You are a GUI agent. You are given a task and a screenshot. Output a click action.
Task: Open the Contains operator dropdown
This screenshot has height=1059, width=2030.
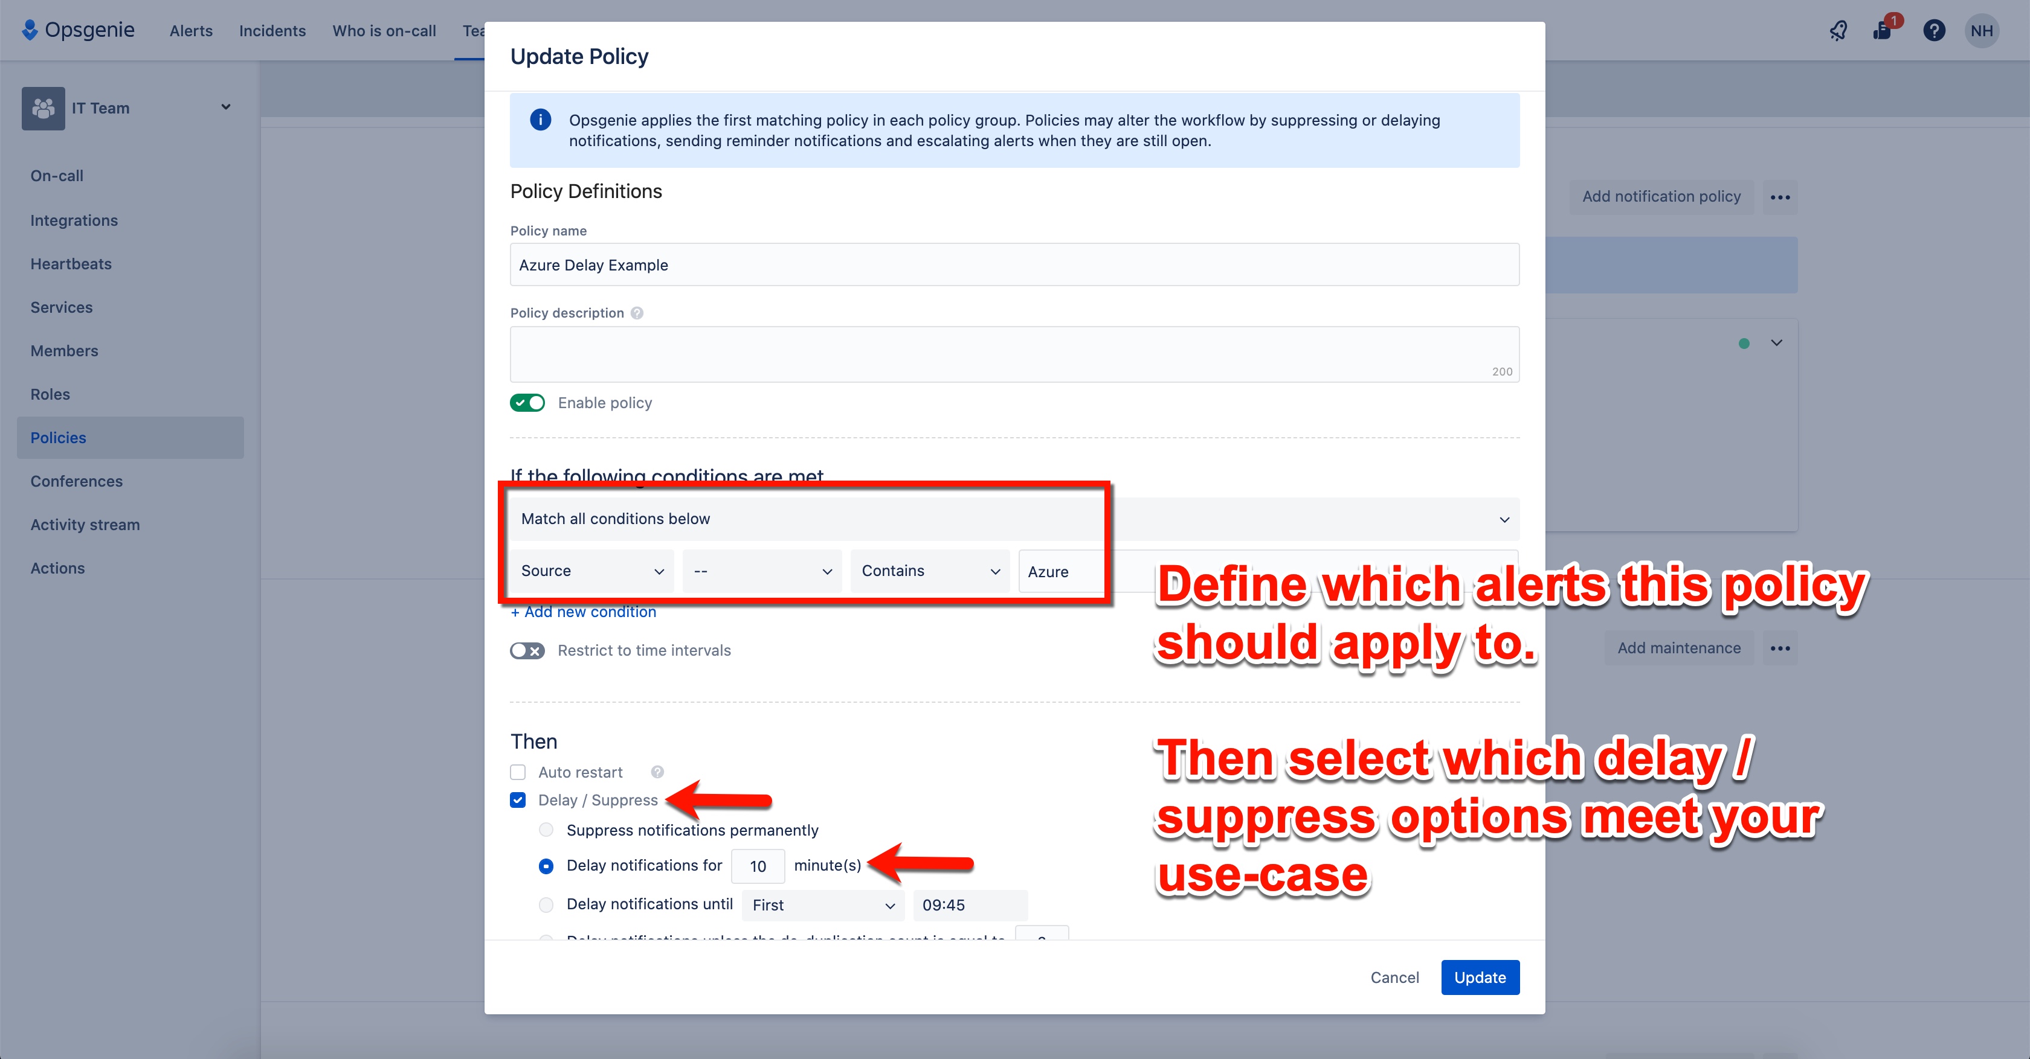pyautogui.click(x=930, y=571)
